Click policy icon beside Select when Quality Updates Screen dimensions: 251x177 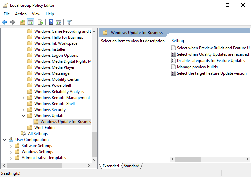click(173, 54)
